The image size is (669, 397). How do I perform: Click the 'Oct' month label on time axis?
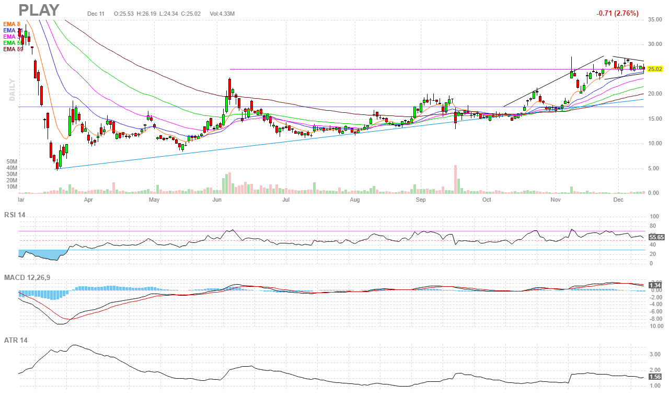487,200
